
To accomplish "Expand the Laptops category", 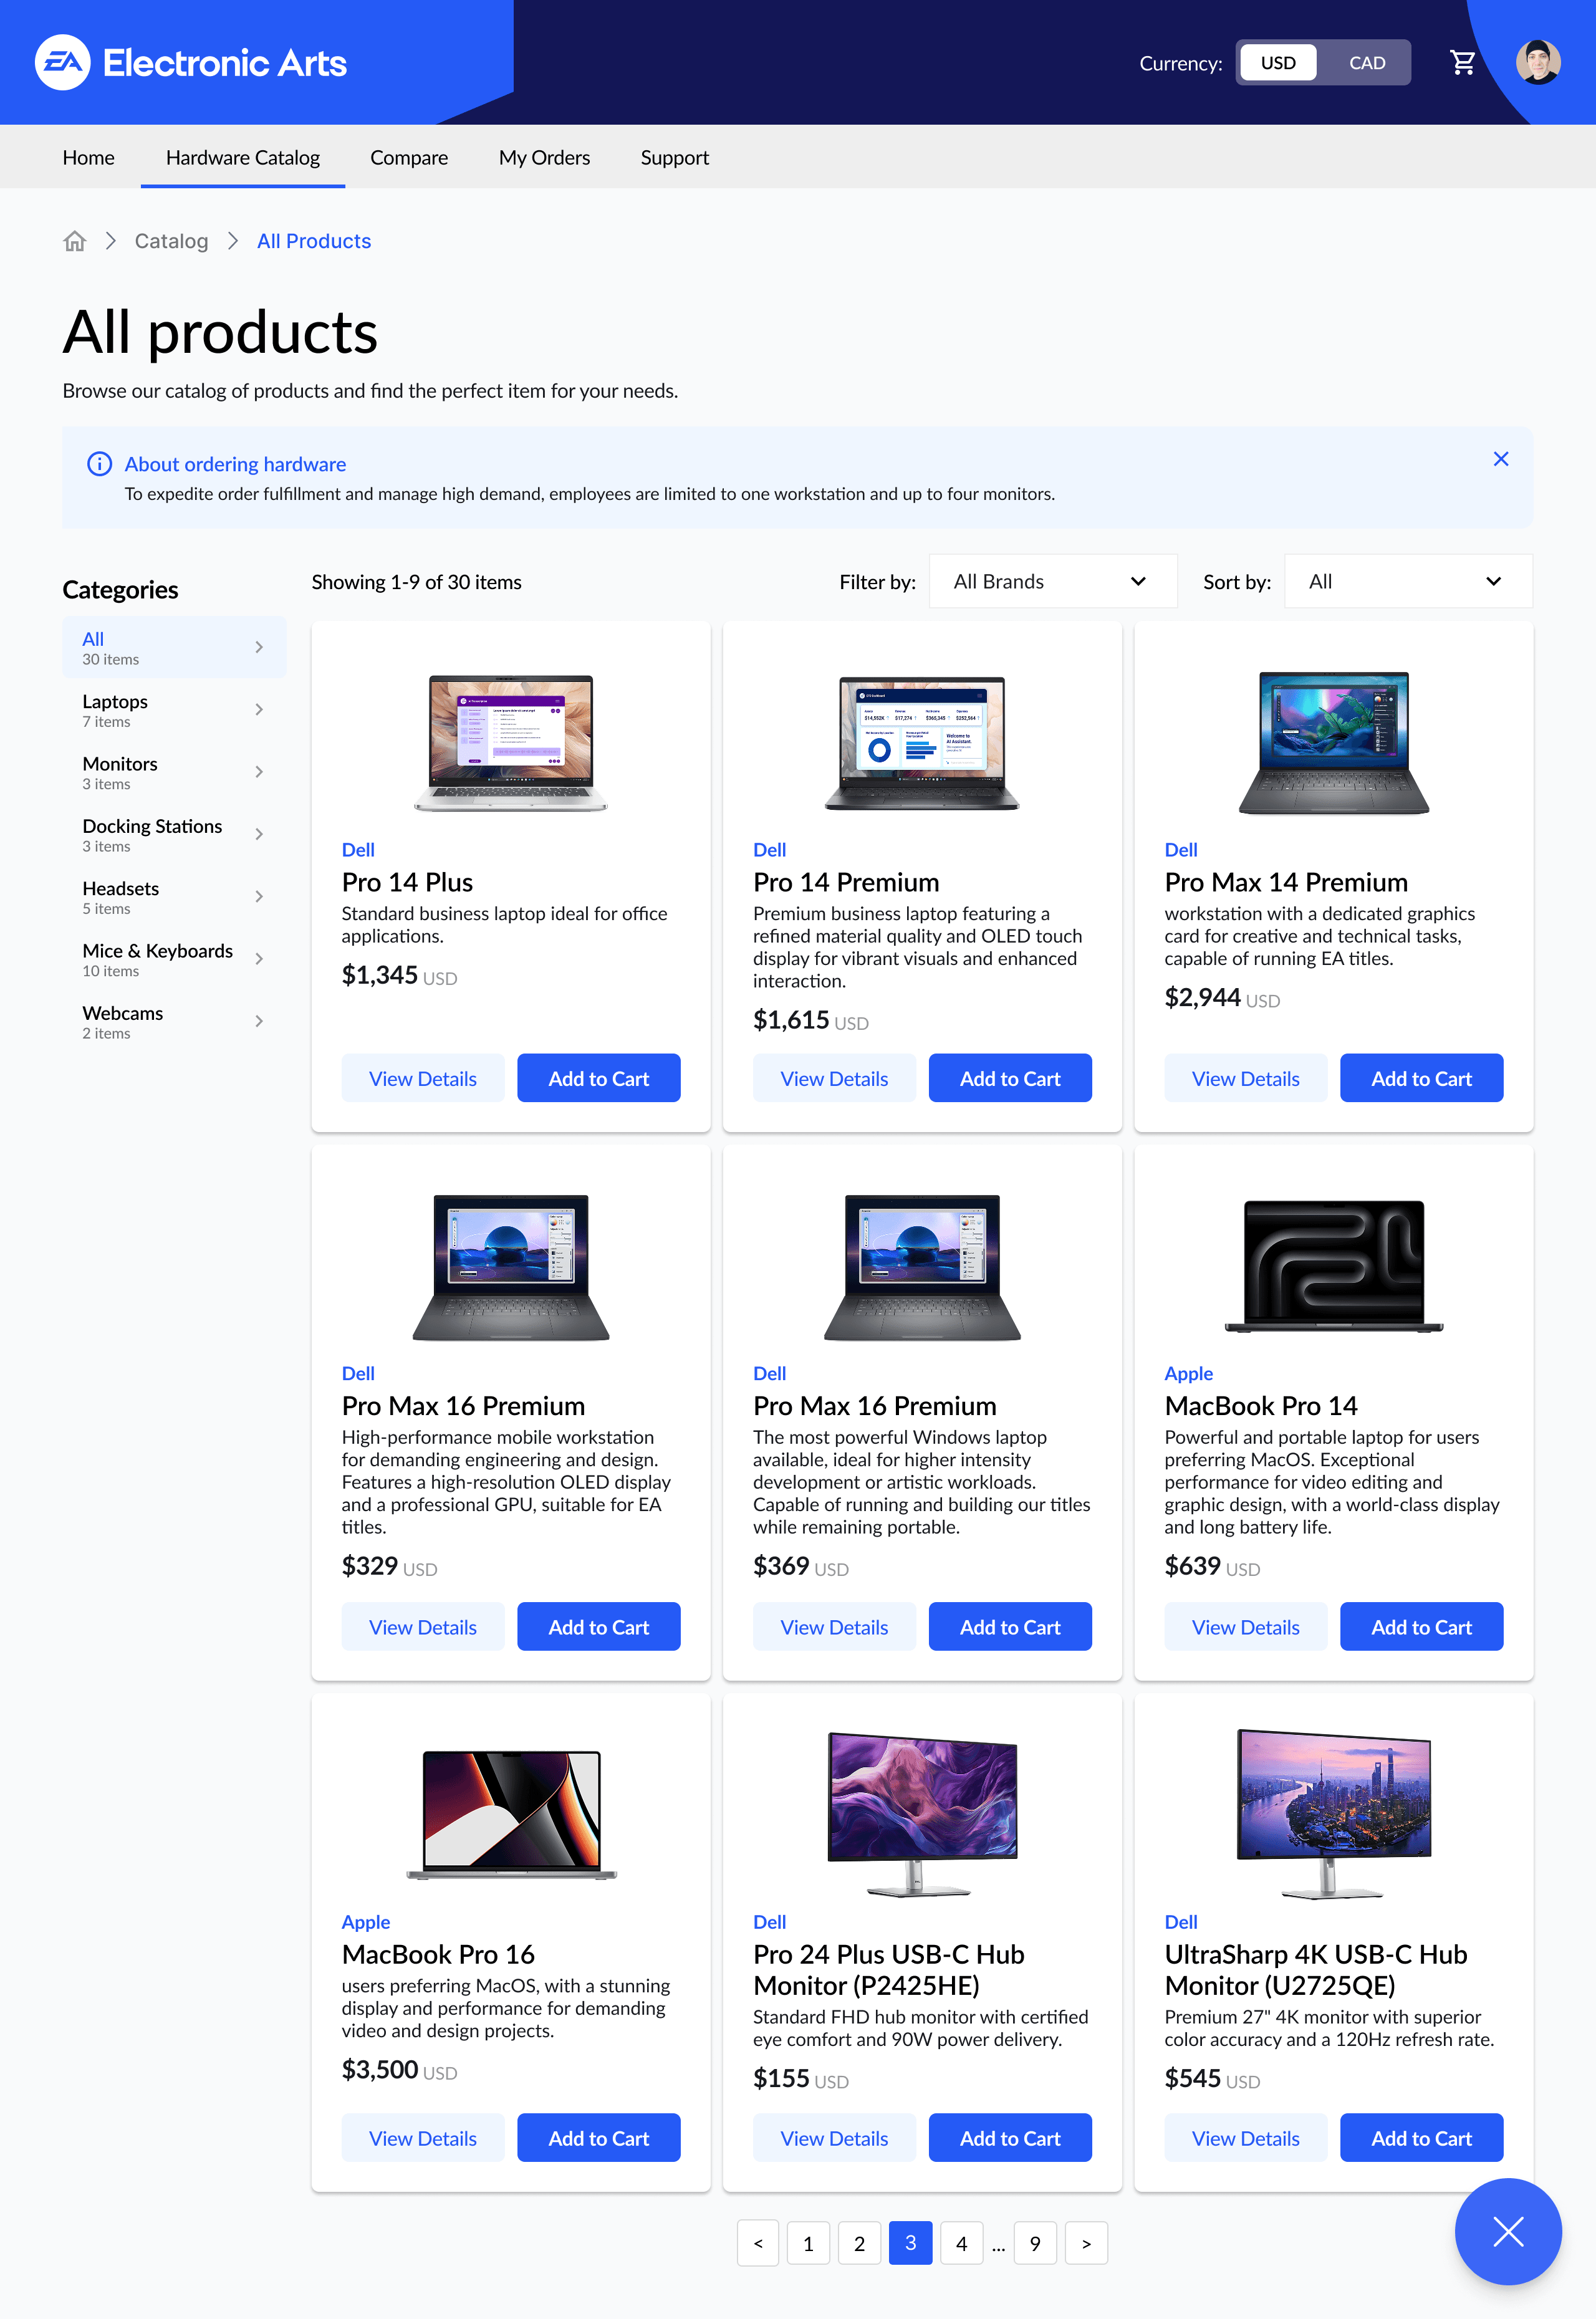I will point(174,710).
